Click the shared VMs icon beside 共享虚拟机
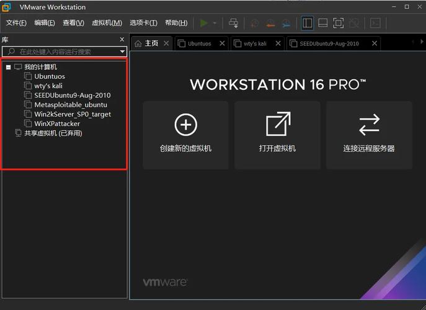The width and height of the screenshot is (426, 310). (x=18, y=133)
